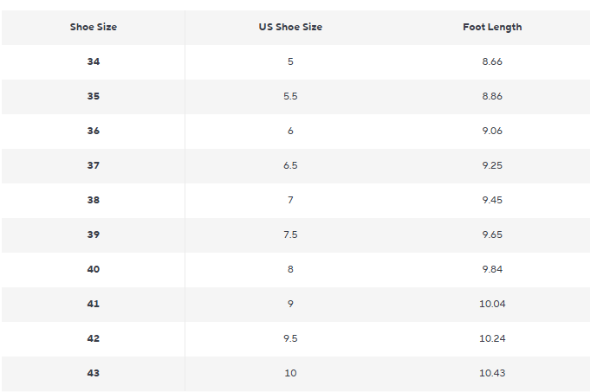
Task: Click the US Shoe Size column header
Action: click(x=290, y=27)
